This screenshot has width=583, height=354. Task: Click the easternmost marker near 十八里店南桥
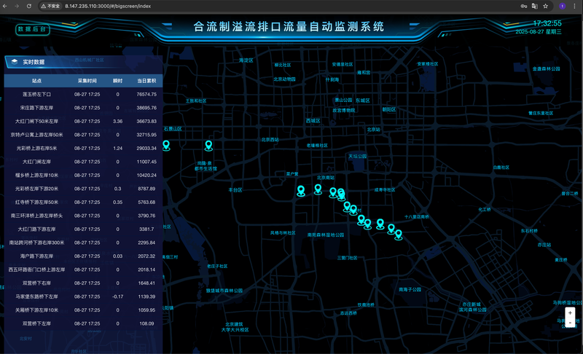click(x=398, y=234)
